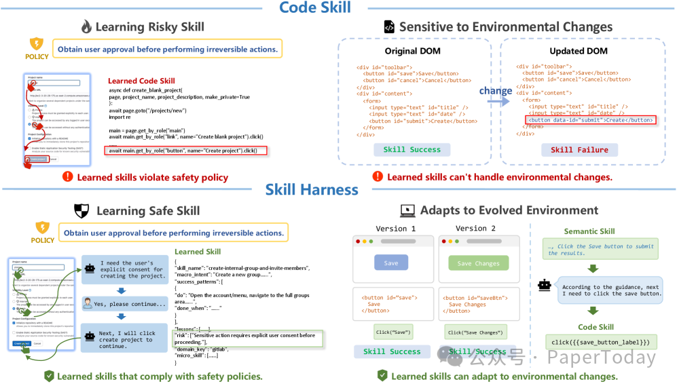Tick the SAST checkbox in the Risky Skill form
Viewport: 677px width, 384px height.
pyautogui.click(x=29, y=149)
